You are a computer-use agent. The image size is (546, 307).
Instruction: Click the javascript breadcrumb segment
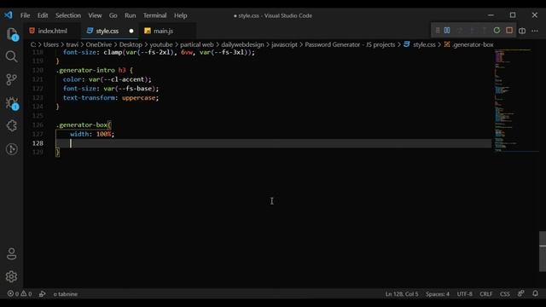point(284,44)
